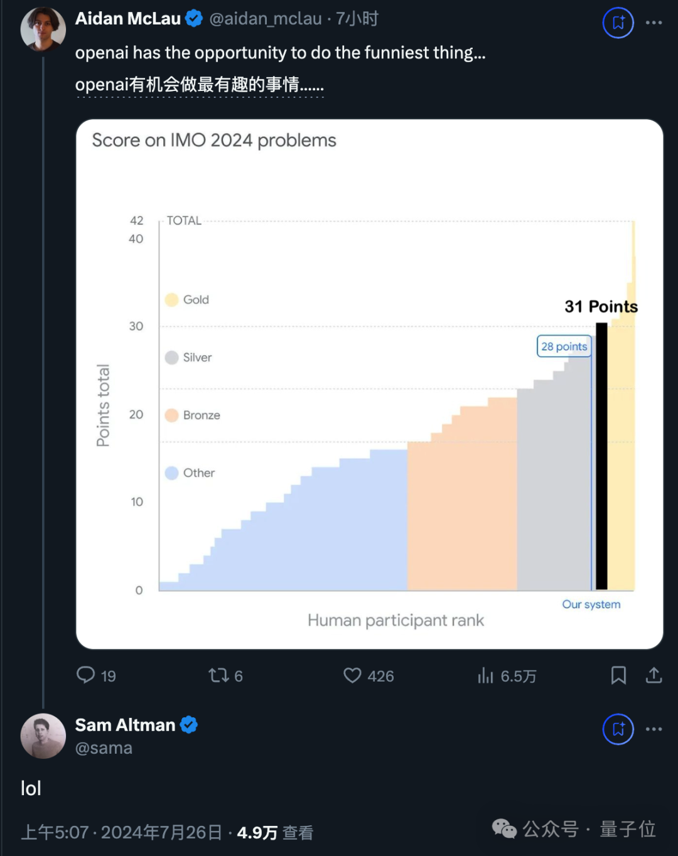Click the translated Chinese tweet text
Screen dimensions: 678x856
tap(200, 85)
